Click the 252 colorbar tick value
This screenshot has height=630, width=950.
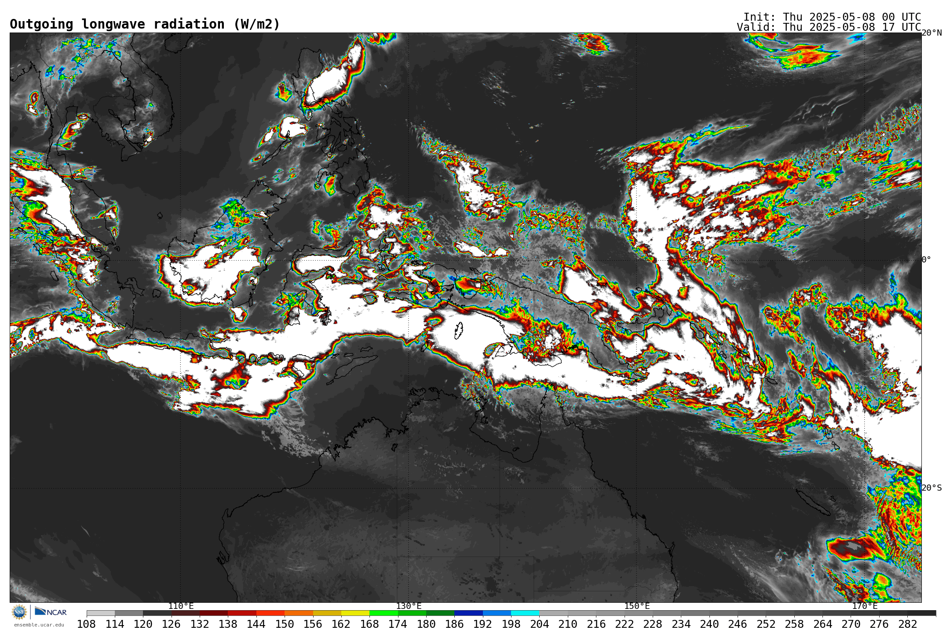[766, 624]
